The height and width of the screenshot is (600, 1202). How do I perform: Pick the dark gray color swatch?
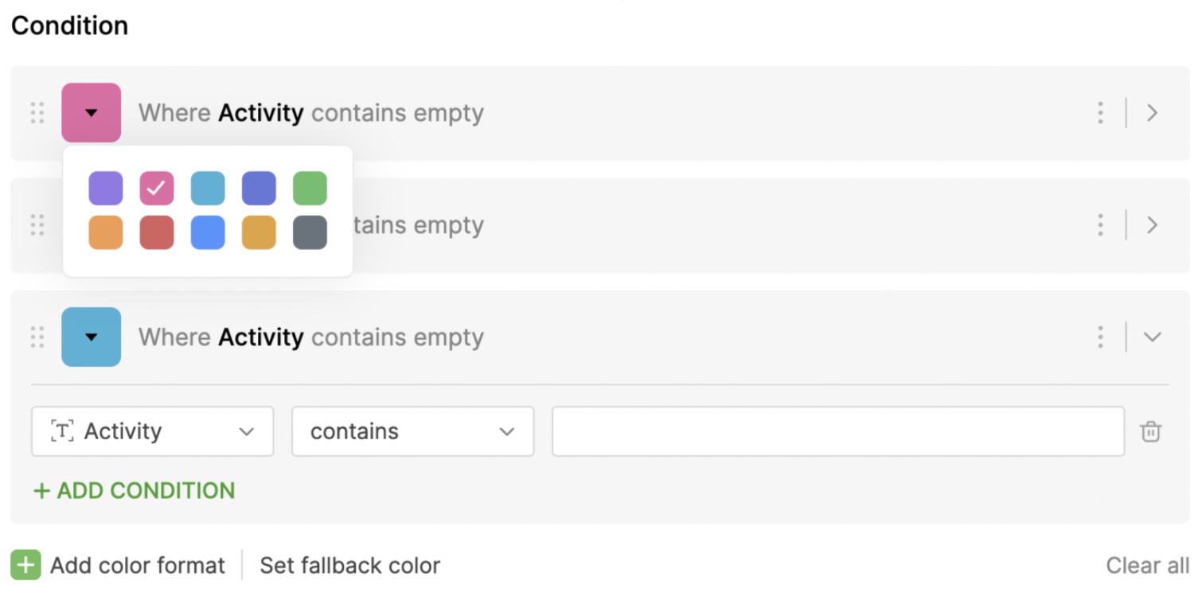[310, 232]
